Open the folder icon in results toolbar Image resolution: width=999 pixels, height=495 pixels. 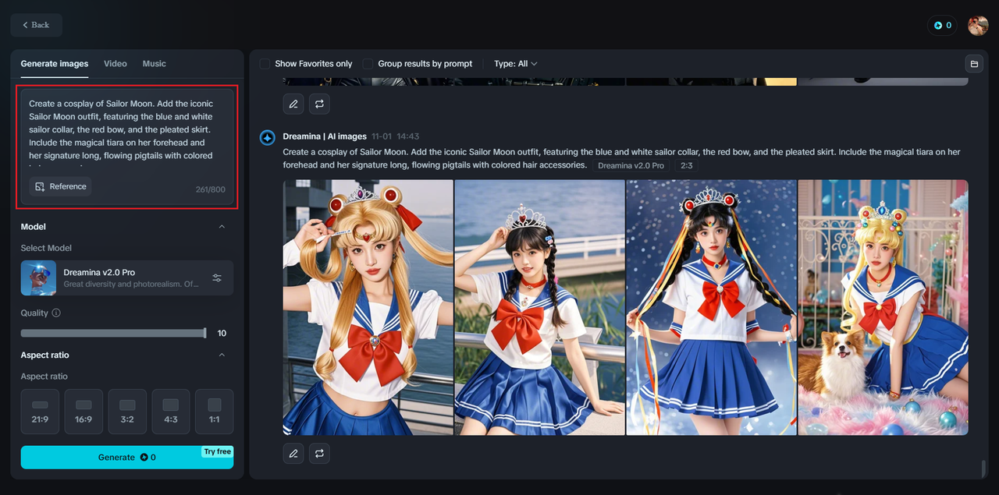(973, 64)
